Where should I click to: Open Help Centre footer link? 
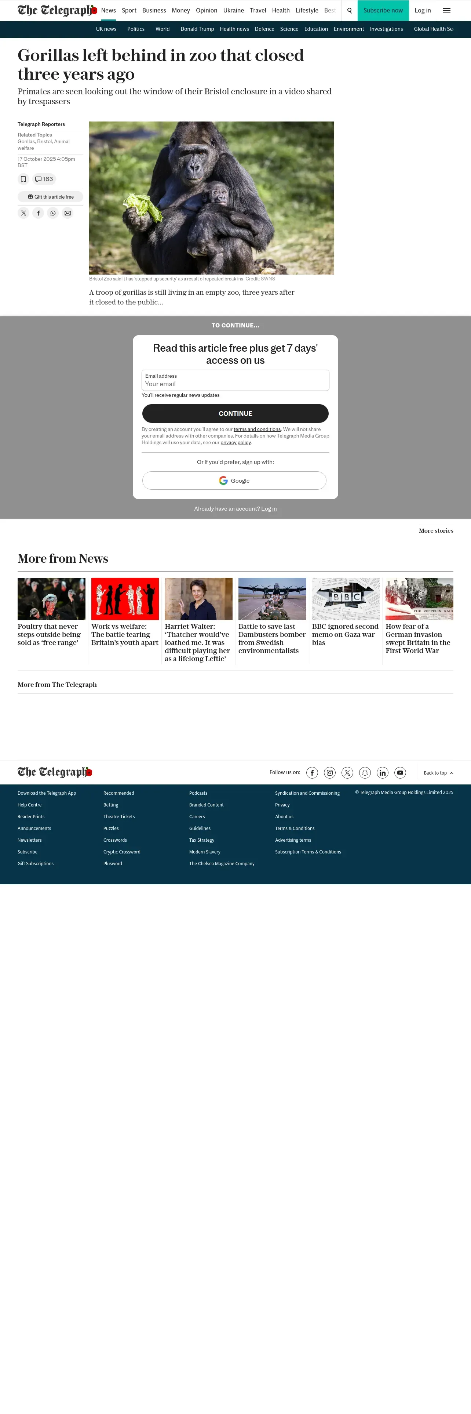point(30,805)
